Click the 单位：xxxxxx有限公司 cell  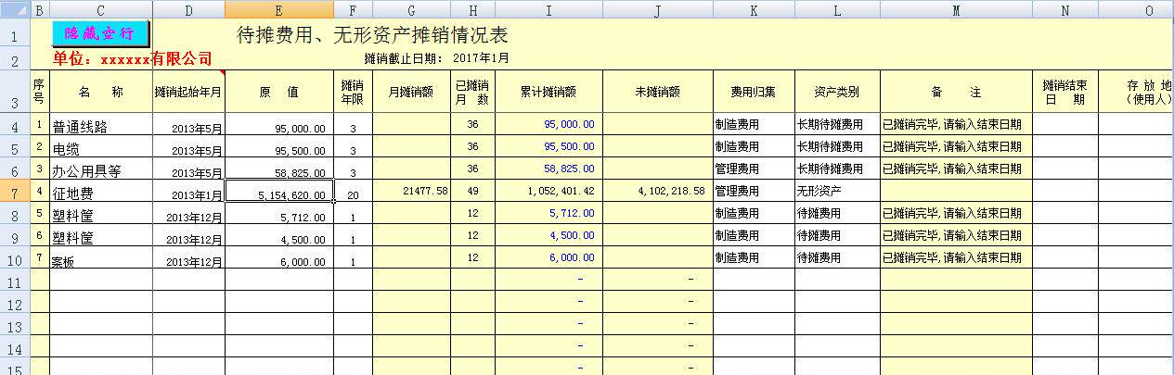pos(132,59)
